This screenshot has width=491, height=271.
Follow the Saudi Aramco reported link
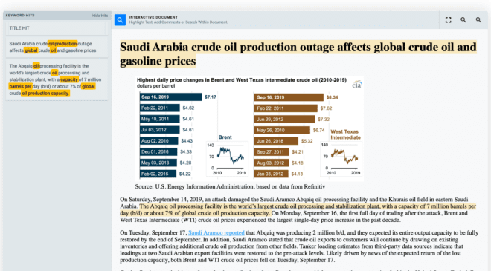point(216,233)
